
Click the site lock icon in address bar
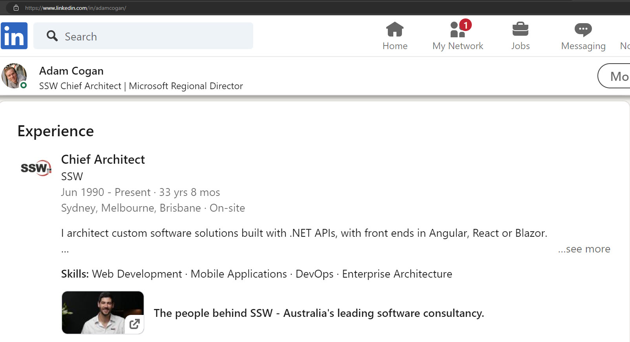(x=16, y=8)
